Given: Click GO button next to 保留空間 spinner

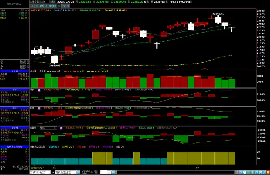Looking at the screenshot, I should click(x=113, y=172).
